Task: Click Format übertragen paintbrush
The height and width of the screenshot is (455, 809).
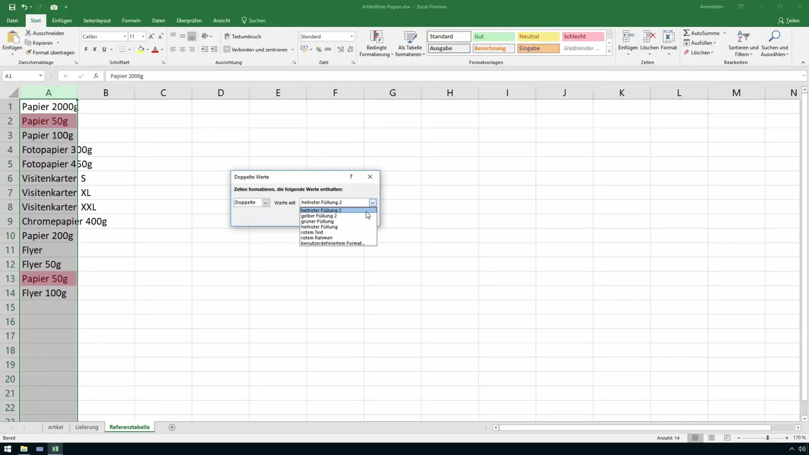Action: click(x=50, y=53)
